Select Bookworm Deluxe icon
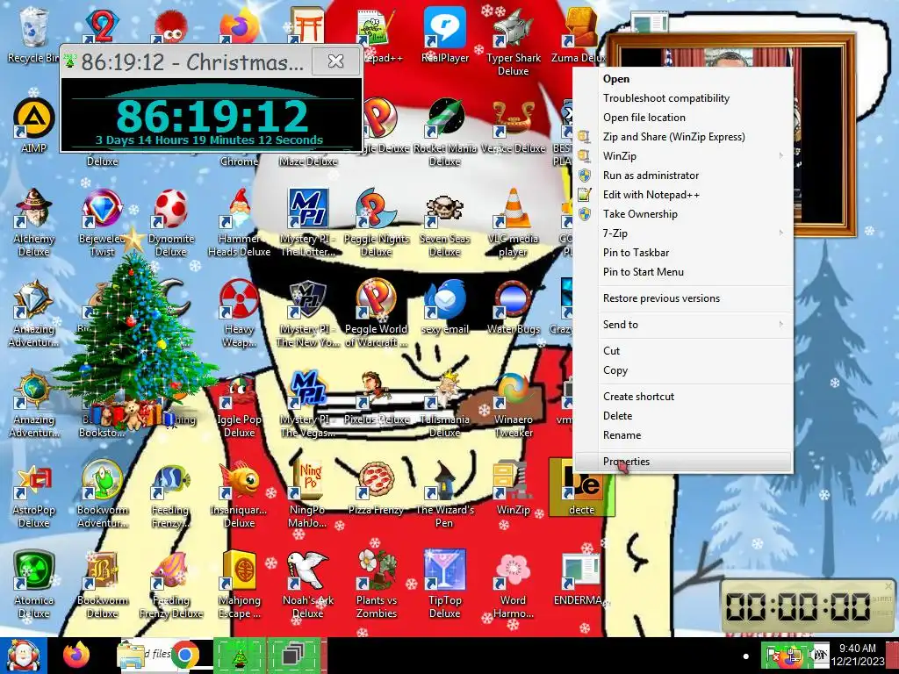 102,584
